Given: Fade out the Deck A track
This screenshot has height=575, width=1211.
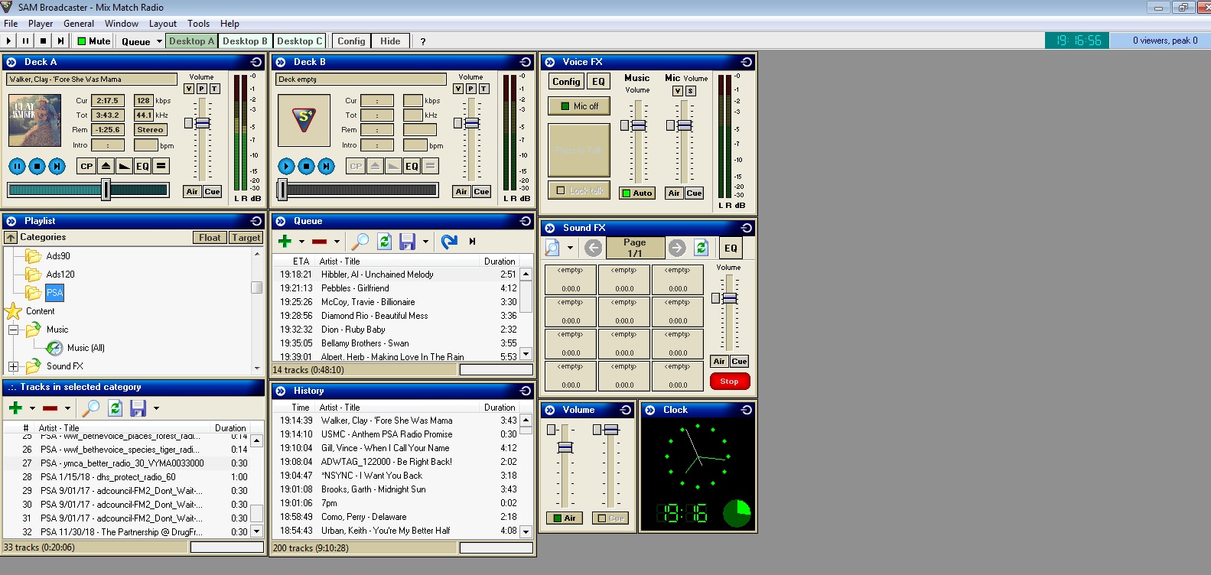Looking at the screenshot, I should tap(124, 166).
